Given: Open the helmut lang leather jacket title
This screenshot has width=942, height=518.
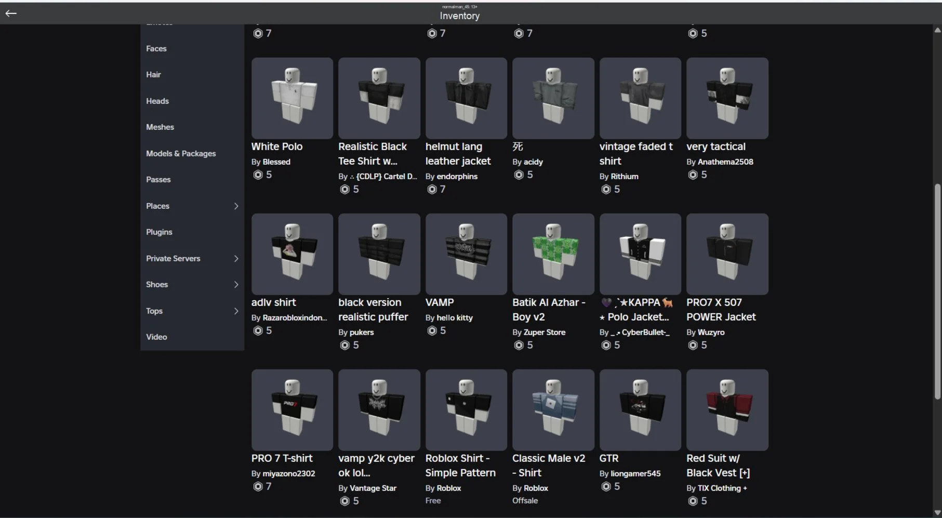Looking at the screenshot, I should pos(457,154).
